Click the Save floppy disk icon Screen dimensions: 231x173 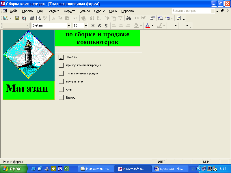[17, 18]
